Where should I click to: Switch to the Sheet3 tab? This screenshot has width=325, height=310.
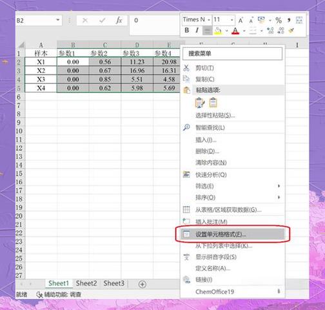pyautogui.click(x=113, y=283)
